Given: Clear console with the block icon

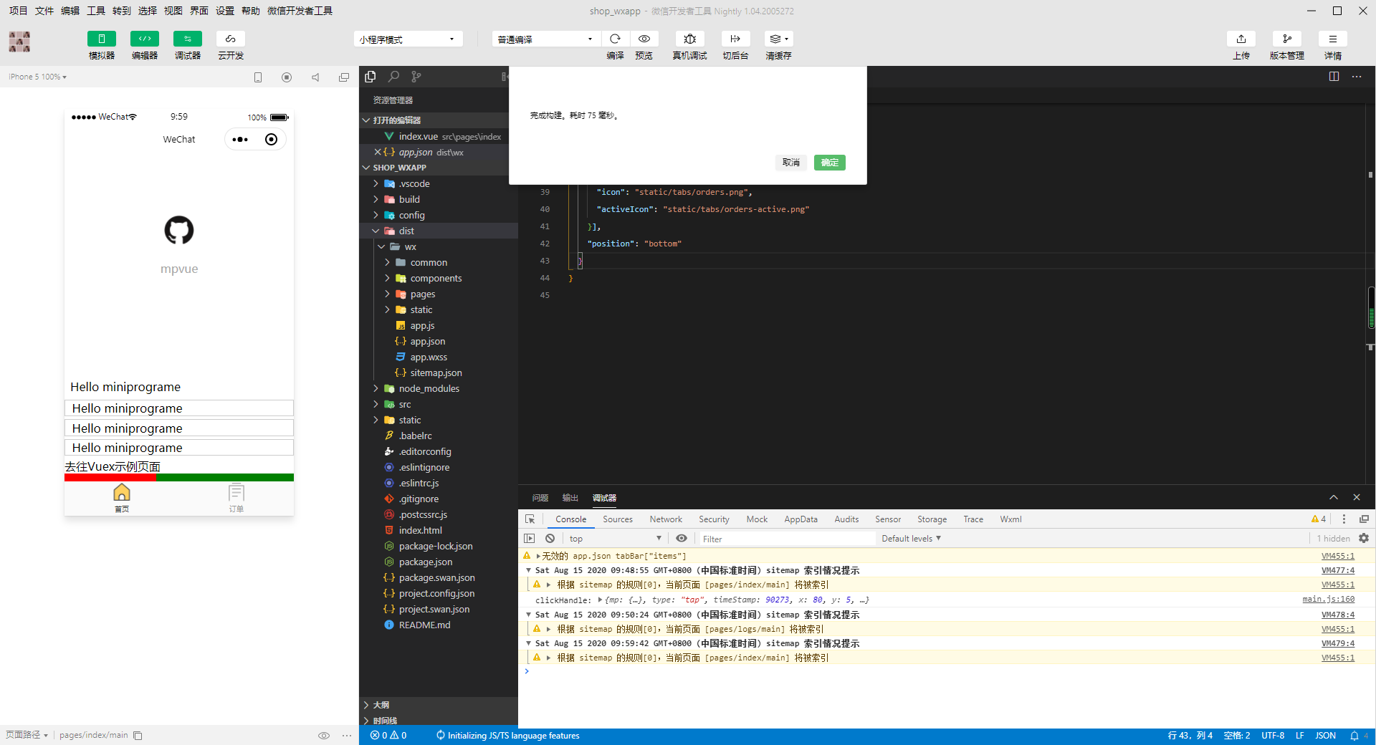Looking at the screenshot, I should click(x=550, y=539).
